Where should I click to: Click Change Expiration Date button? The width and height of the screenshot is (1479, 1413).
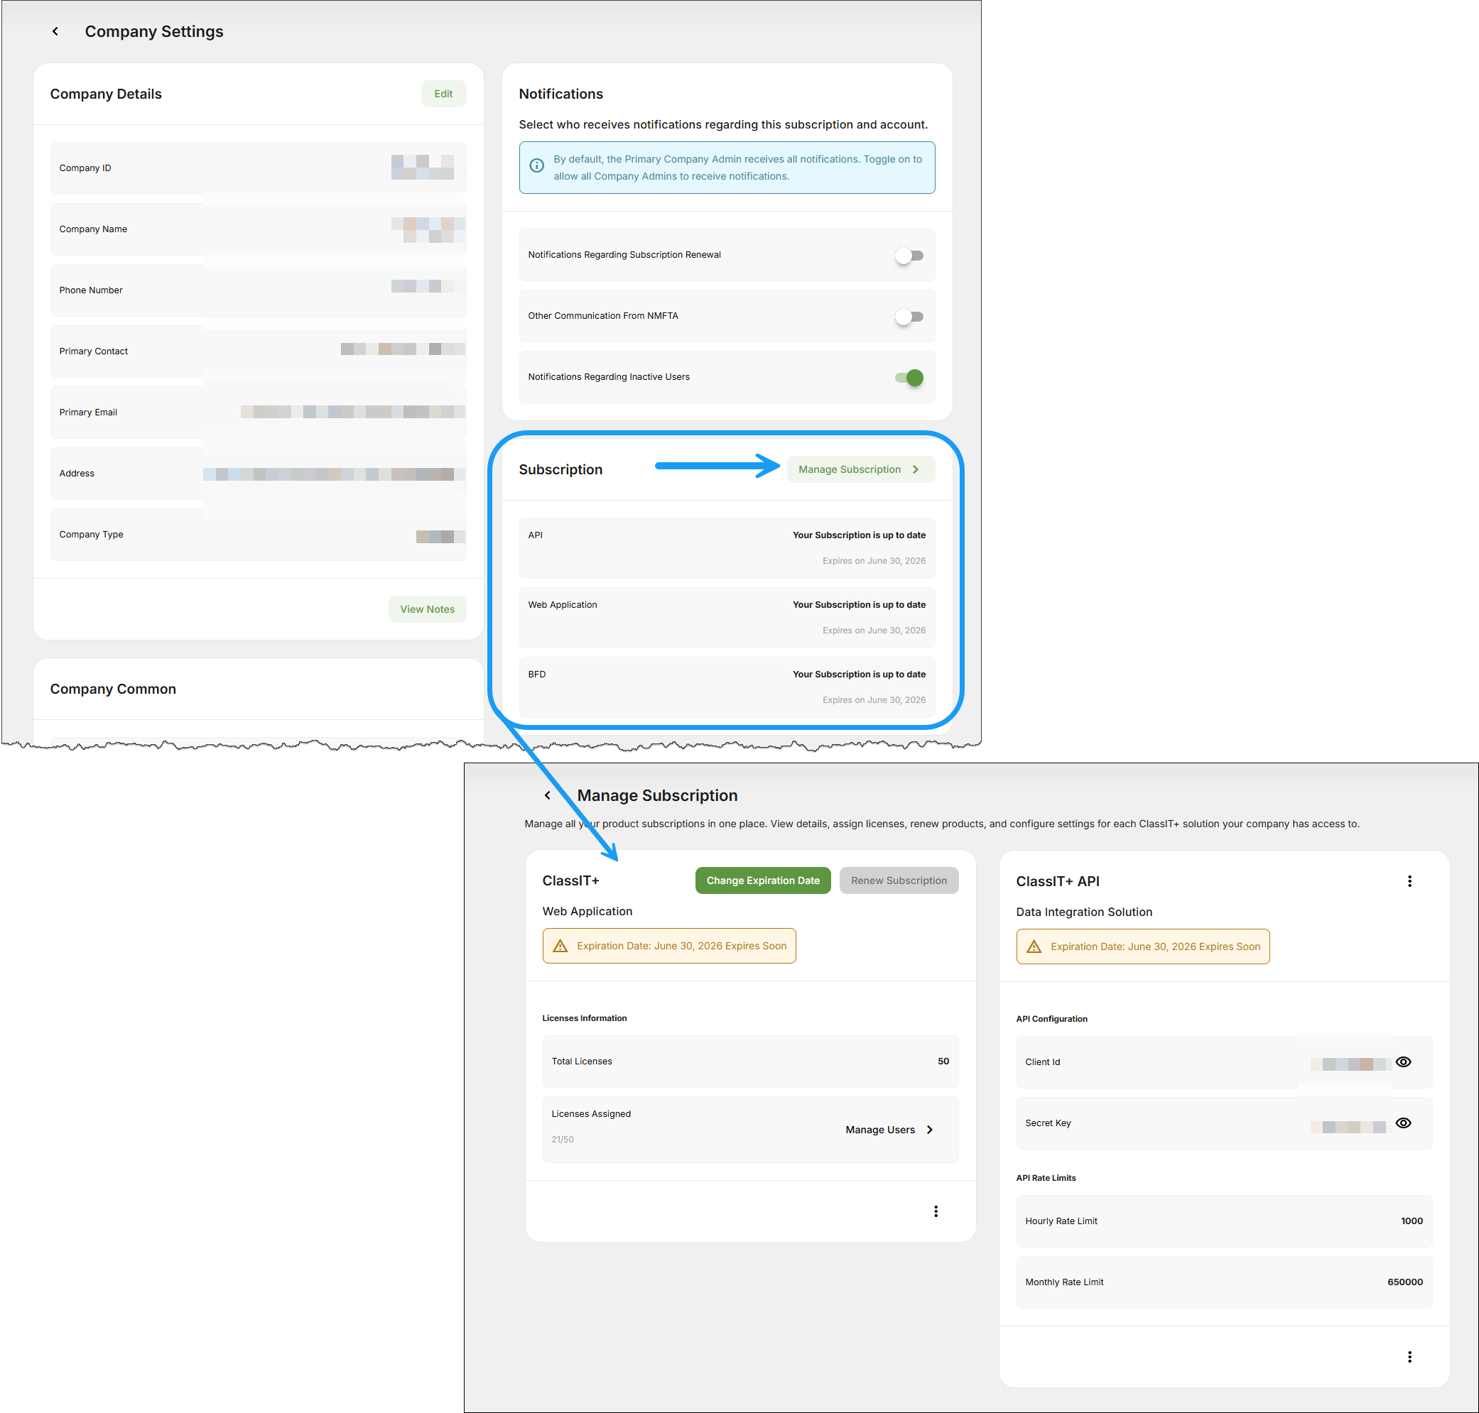pos(762,880)
